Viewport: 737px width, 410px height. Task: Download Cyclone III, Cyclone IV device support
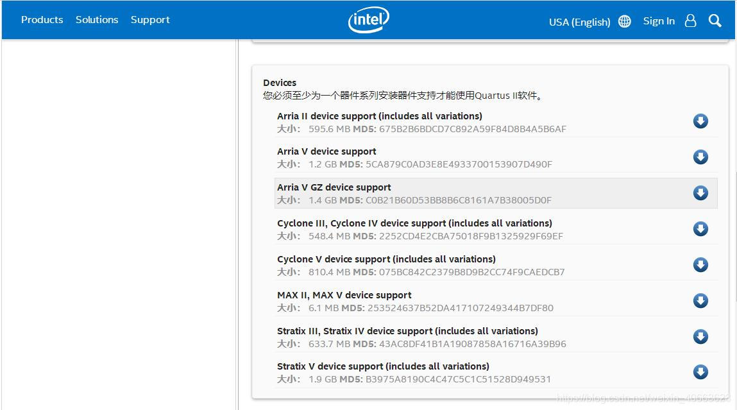tap(700, 228)
